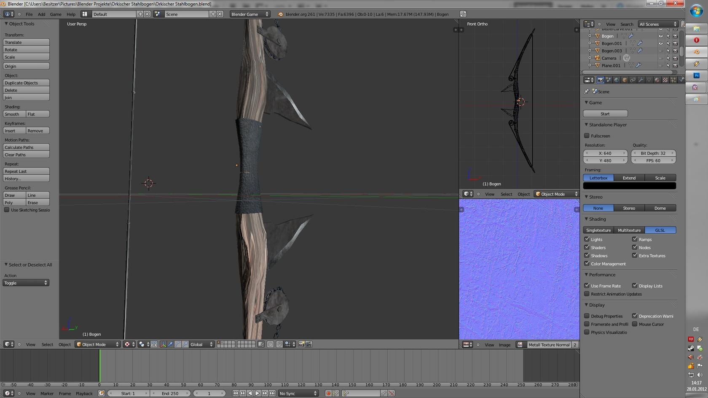The width and height of the screenshot is (708, 398).
Task: Click the Start game button
Action: [605, 114]
